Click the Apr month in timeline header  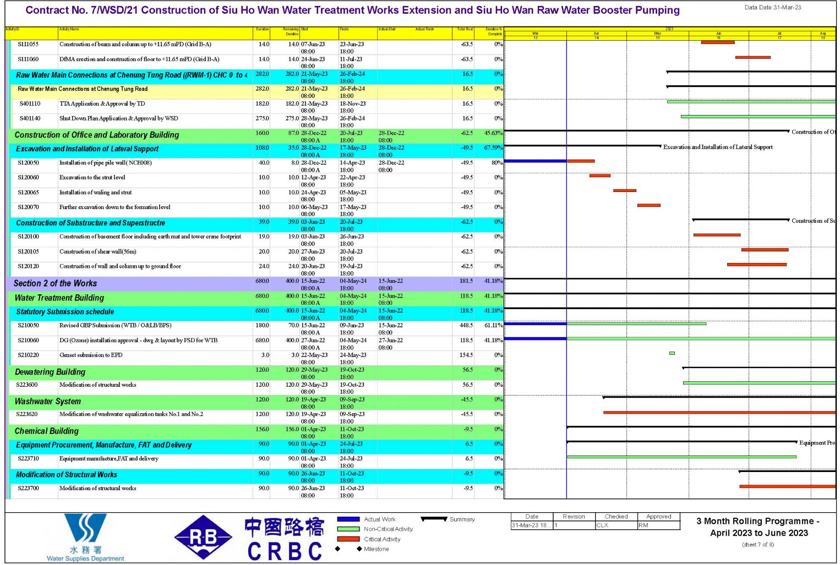[596, 34]
